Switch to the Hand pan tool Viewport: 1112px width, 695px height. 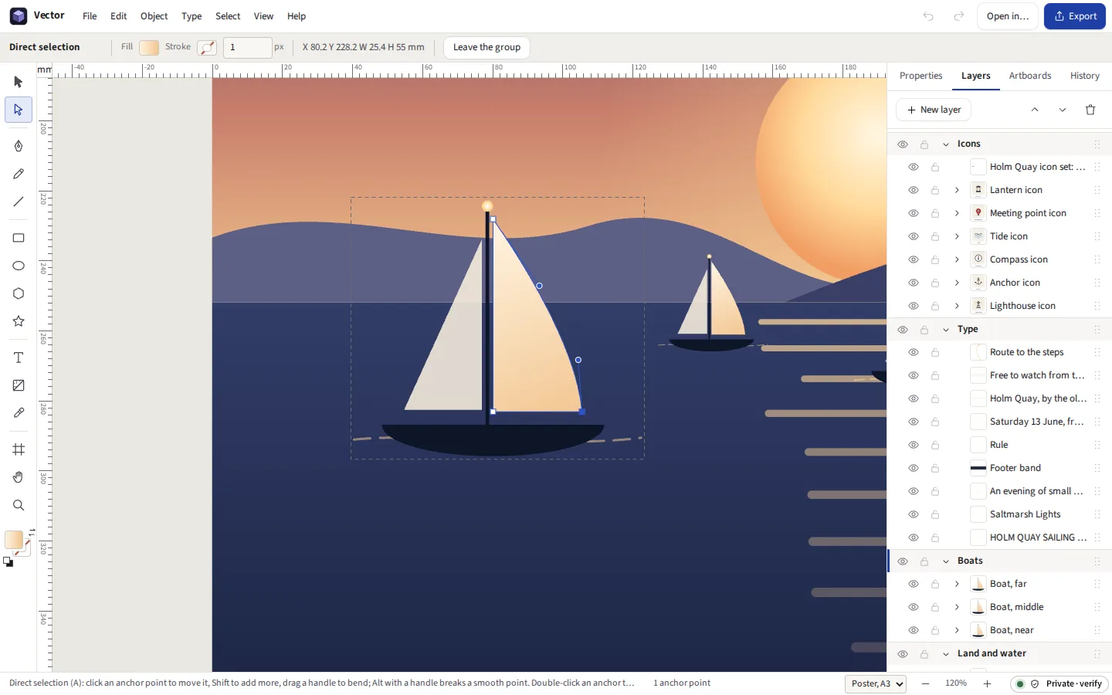click(x=19, y=477)
